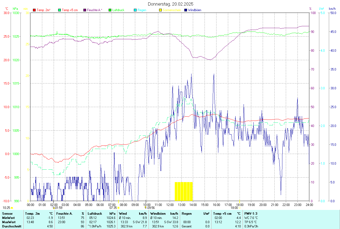Click the sun icon next to 10:25

coord(12,208)
